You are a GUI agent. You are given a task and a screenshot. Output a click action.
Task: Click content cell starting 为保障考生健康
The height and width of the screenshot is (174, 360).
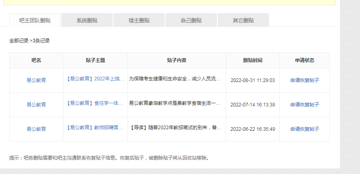point(175,79)
